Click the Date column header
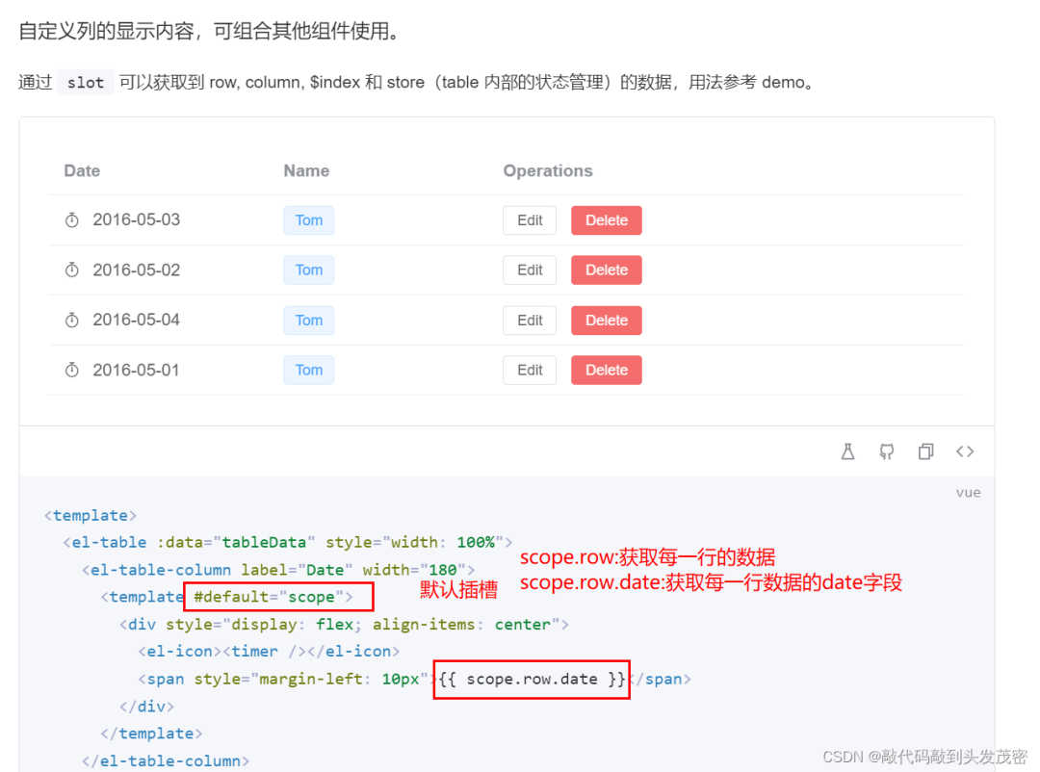Viewport: 1040px width, 772px height. (x=82, y=170)
